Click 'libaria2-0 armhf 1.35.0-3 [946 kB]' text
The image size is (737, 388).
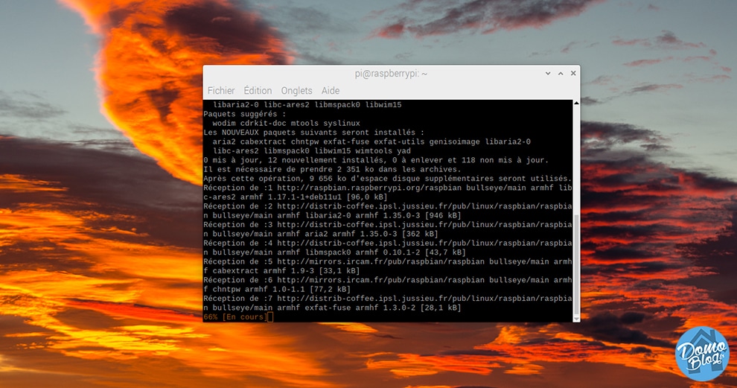tap(383, 215)
